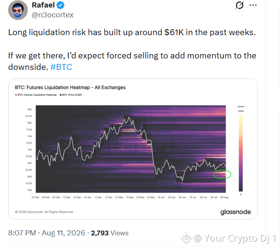280x248 pixels.
Task: Click the 85K price axis label
Action: pyautogui.click(x=30, y=109)
